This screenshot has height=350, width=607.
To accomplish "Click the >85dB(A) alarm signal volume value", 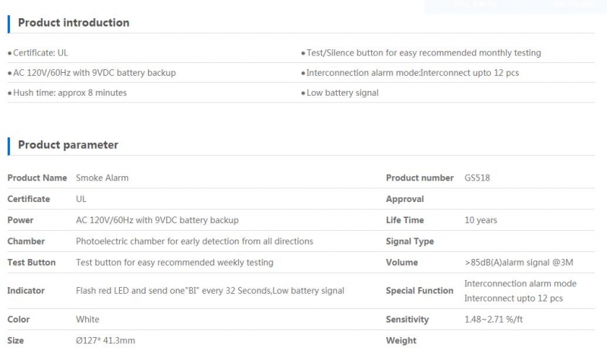I will pos(519,263).
